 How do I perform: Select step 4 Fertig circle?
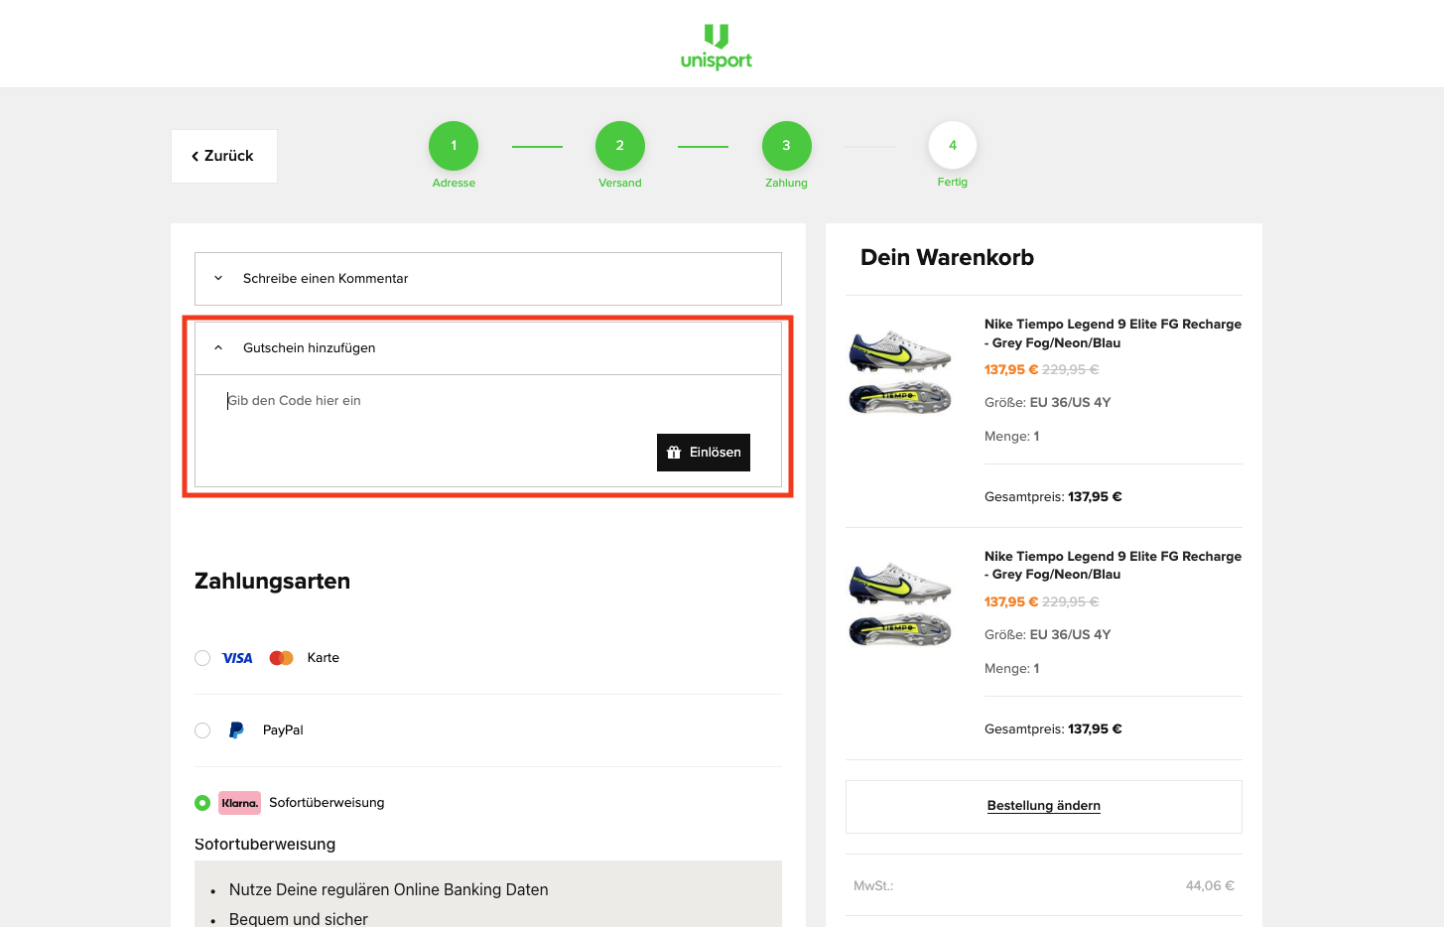[953, 146]
